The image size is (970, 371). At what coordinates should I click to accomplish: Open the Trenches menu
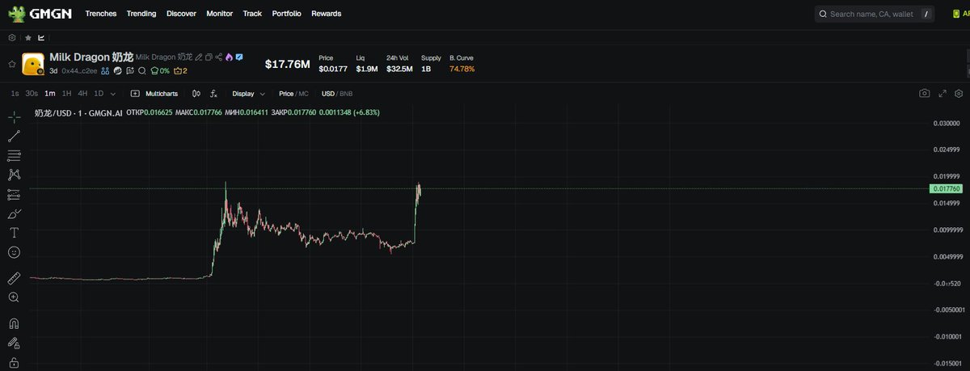101,14
